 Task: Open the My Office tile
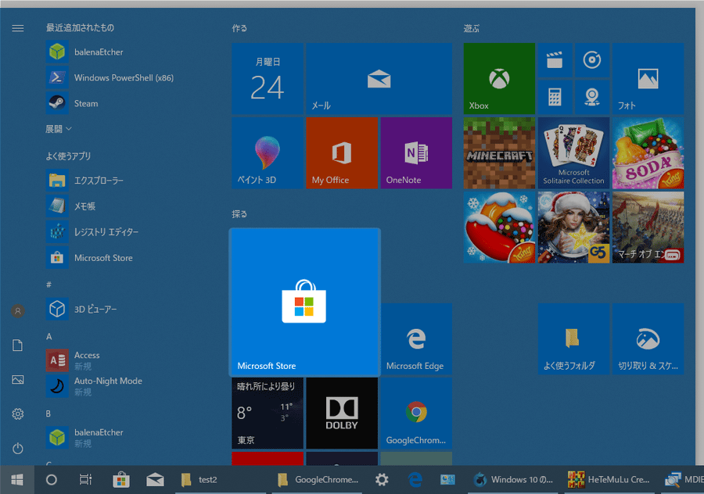coord(342,153)
